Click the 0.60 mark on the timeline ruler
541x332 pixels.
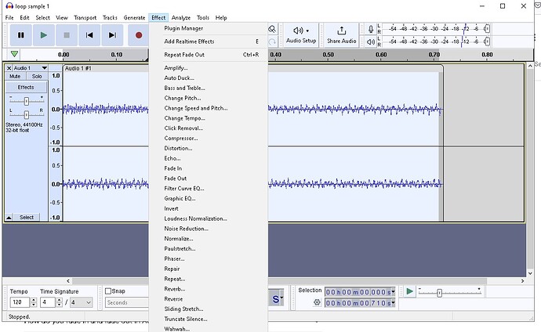(x=381, y=54)
